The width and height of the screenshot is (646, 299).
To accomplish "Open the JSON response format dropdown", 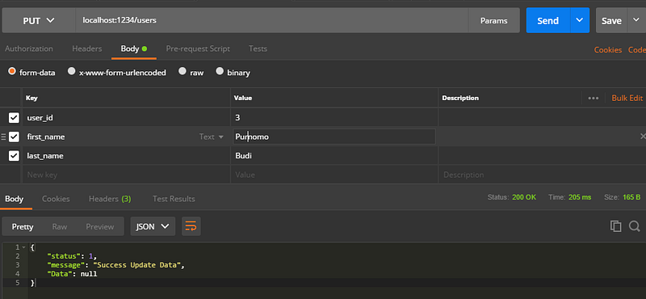I will (153, 226).
